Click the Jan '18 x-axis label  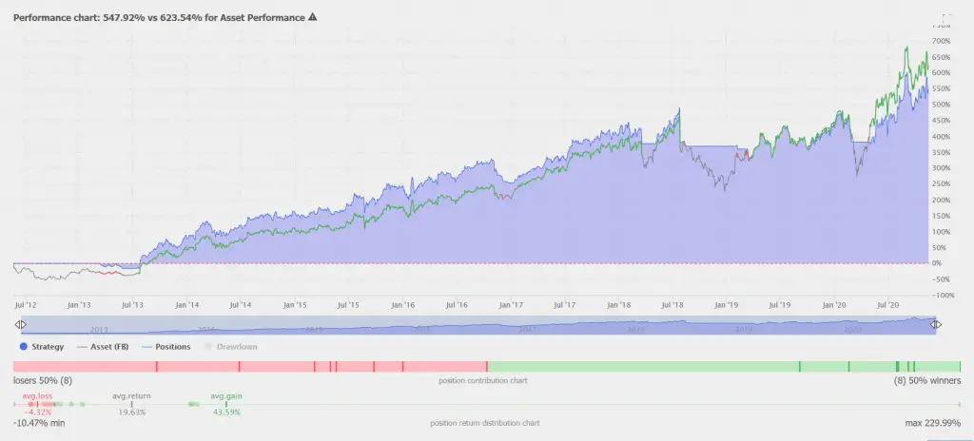[x=619, y=305]
